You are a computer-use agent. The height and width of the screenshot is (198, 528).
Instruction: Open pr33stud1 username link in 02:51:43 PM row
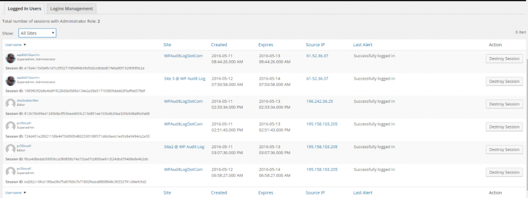click(24, 123)
